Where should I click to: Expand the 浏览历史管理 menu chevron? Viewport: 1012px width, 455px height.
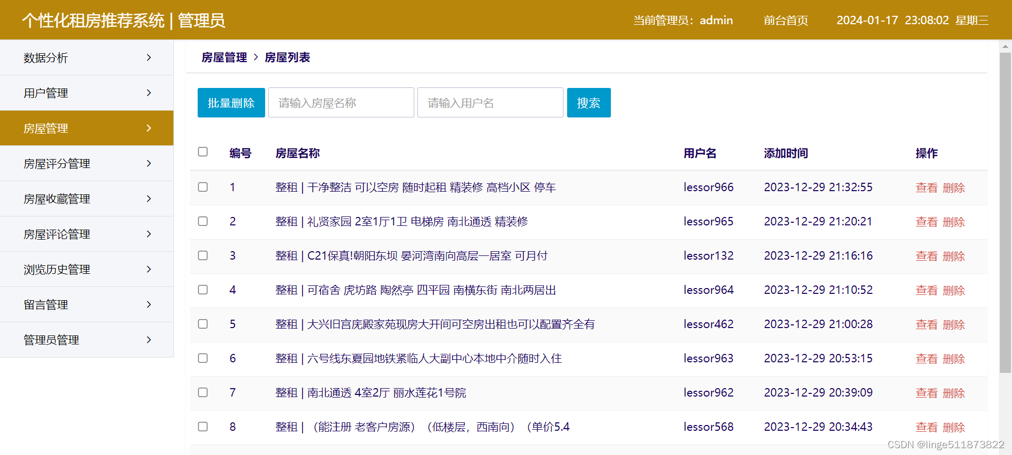(x=149, y=269)
